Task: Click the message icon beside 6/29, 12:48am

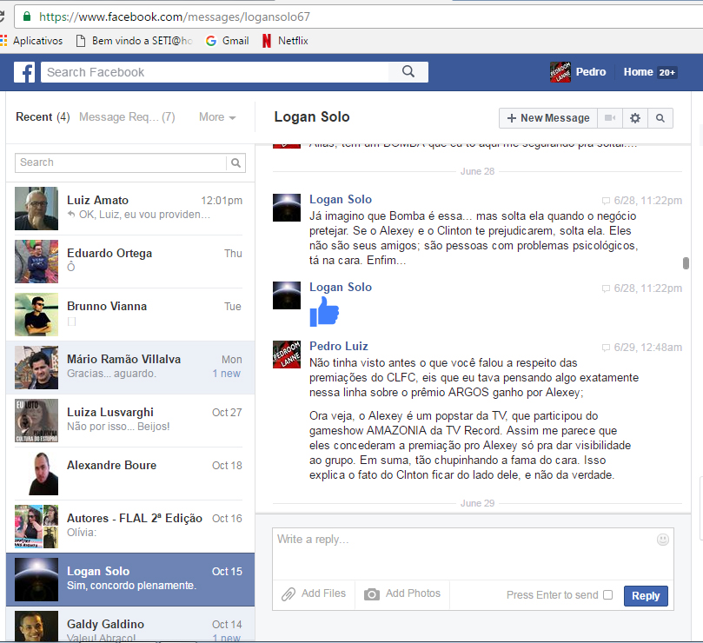Action: coord(606,348)
